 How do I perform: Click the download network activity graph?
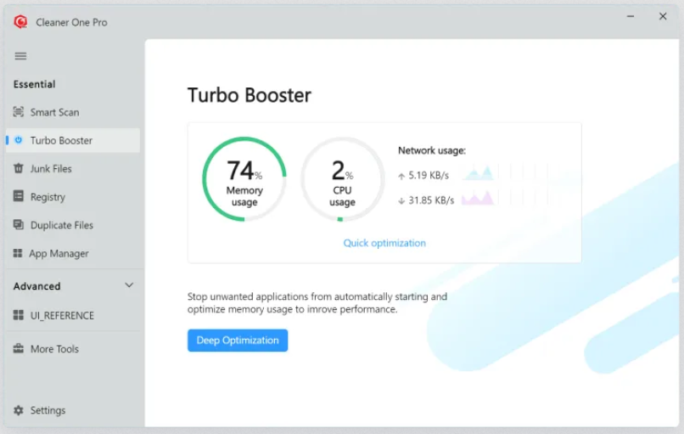478,197
